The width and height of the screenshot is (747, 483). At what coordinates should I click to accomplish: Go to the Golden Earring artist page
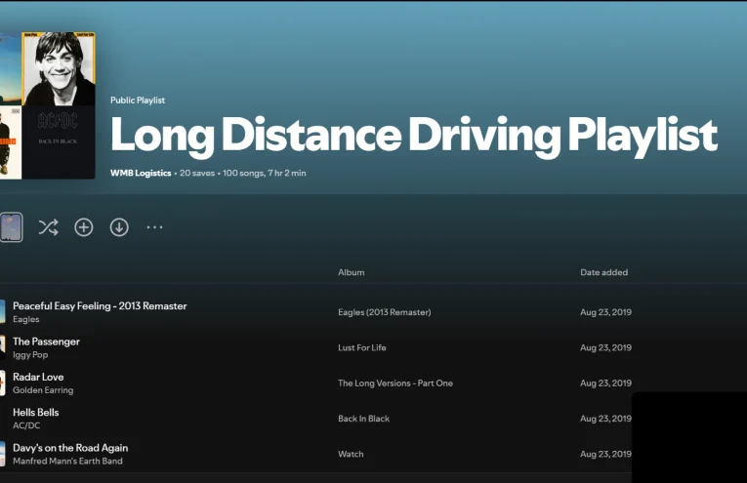coord(43,390)
